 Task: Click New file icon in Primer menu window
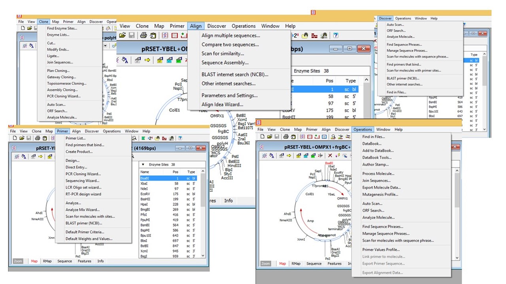(x=15, y=138)
